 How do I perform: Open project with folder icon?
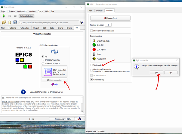coord(4,22)
